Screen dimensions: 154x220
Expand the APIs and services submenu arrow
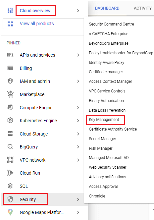click(x=78, y=55)
